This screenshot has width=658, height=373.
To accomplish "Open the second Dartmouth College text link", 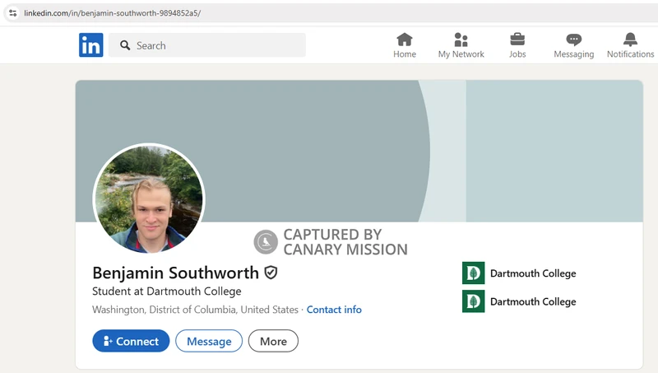I will point(533,301).
